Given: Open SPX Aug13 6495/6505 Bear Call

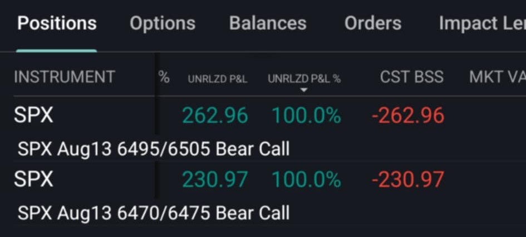Looking at the screenshot, I should click(153, 149).
